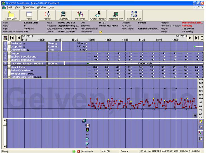Click the blue left-arrow button beside the vitals scale

[x=195, y=116]
